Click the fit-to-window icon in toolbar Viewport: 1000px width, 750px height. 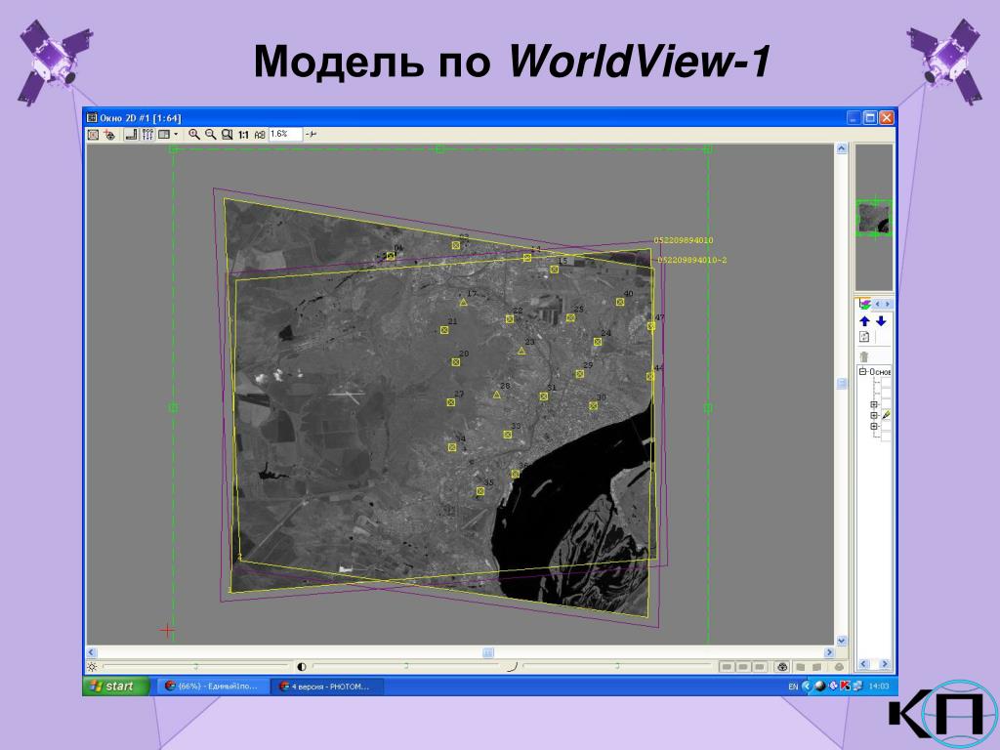[x=93, y=135]
